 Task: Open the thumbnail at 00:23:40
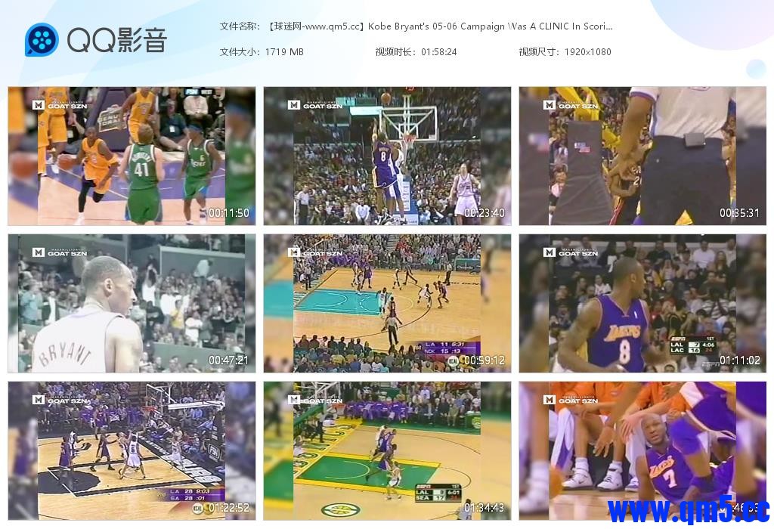pos(387,156)
